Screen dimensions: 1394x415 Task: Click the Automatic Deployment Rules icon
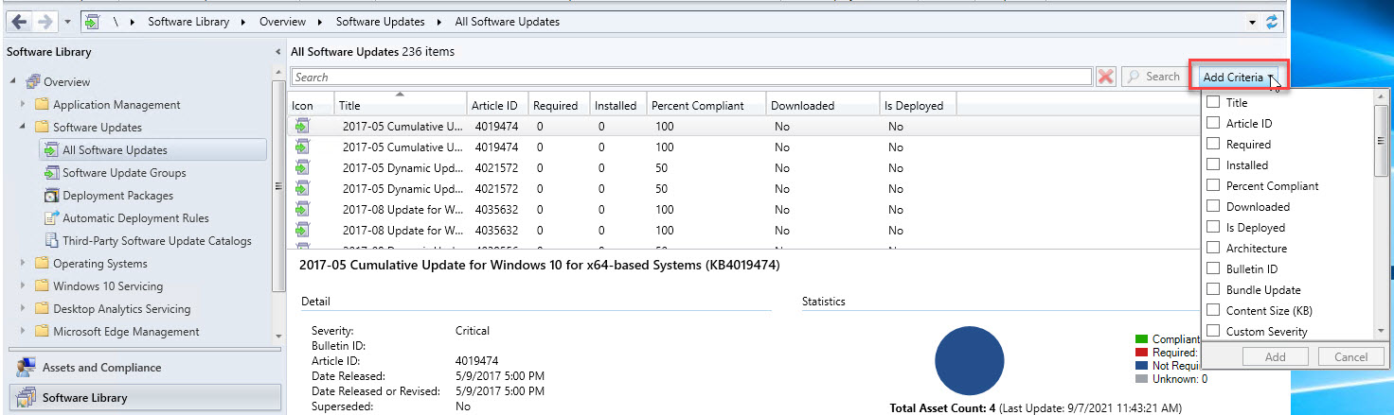[52, 218]
